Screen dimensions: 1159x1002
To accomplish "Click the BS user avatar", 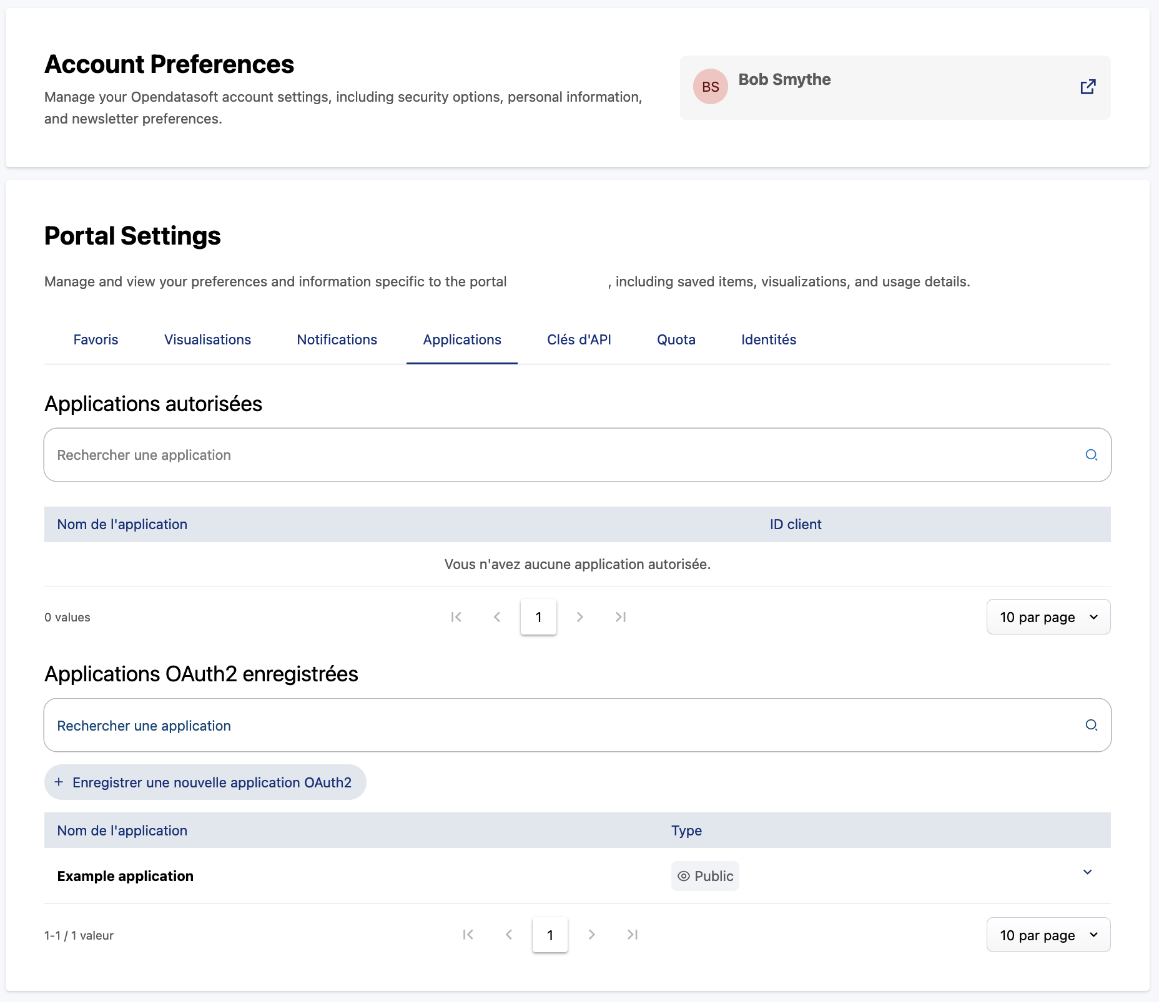I will pyautogui.click(x=710, y=87).
